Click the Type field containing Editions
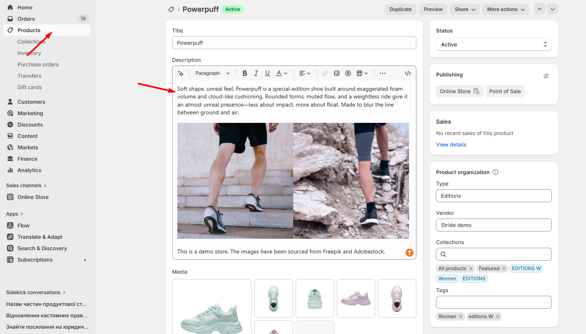Screen dimensions: 586x334 [494, 196]
